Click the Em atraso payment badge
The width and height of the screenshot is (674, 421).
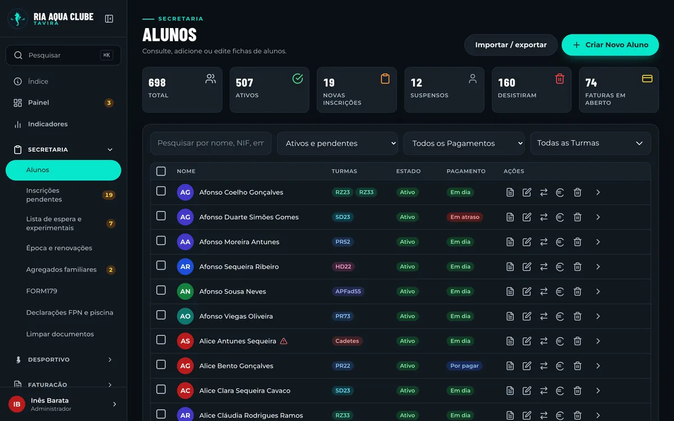[464, 217]
